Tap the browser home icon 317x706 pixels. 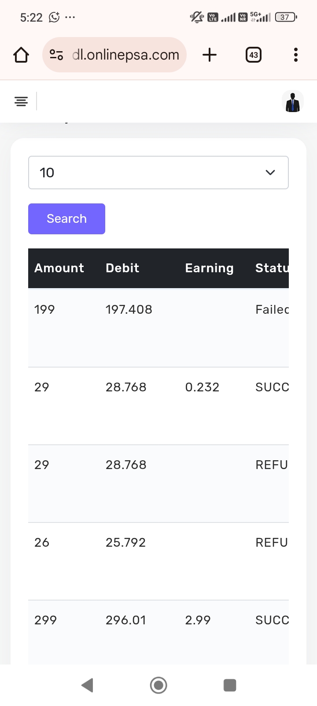pyautogui.click(x=21, y=55)
